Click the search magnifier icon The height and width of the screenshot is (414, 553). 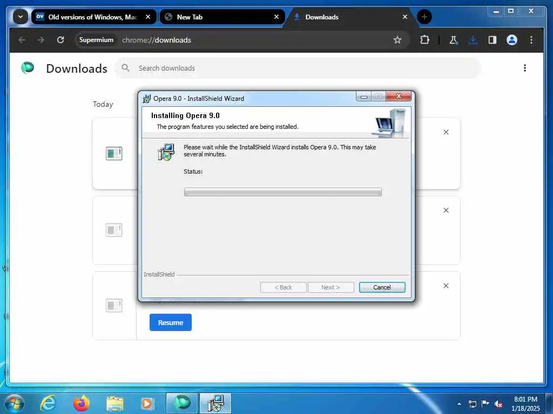[125, 67]
